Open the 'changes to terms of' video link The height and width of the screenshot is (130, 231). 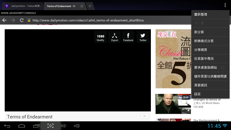pos(207,100)
